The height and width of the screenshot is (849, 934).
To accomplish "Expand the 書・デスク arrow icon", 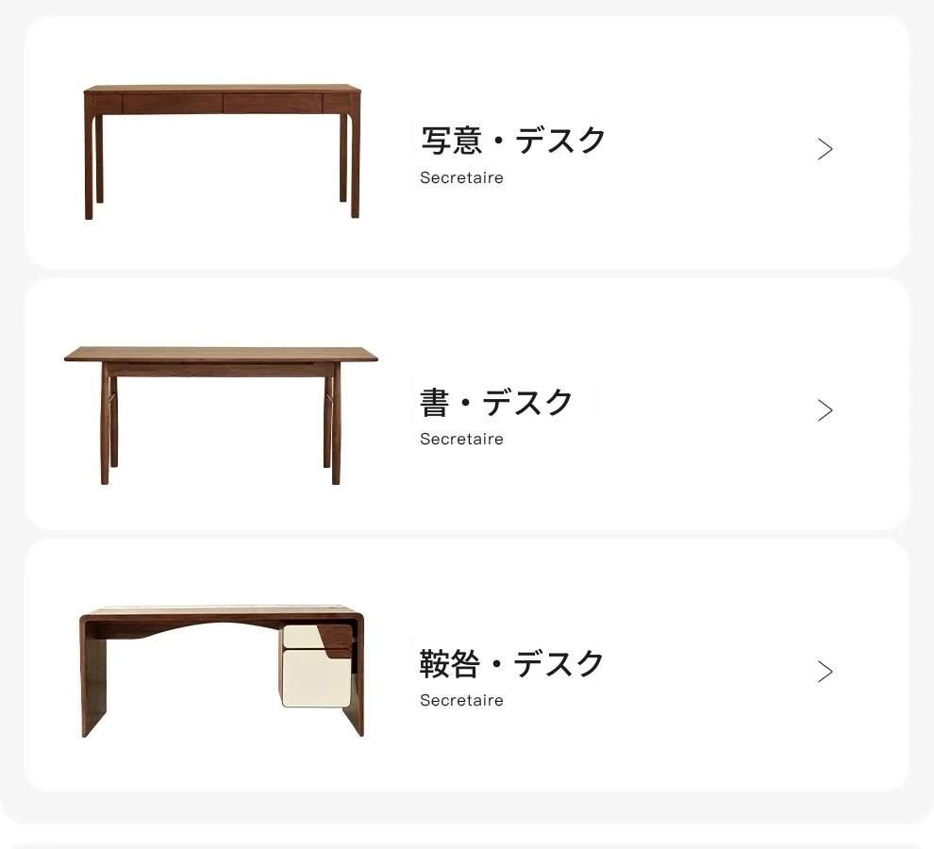I will (825, 410).
